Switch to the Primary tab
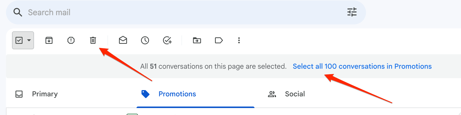This screenshot has height=115, width=461. [x=45, y=94]
